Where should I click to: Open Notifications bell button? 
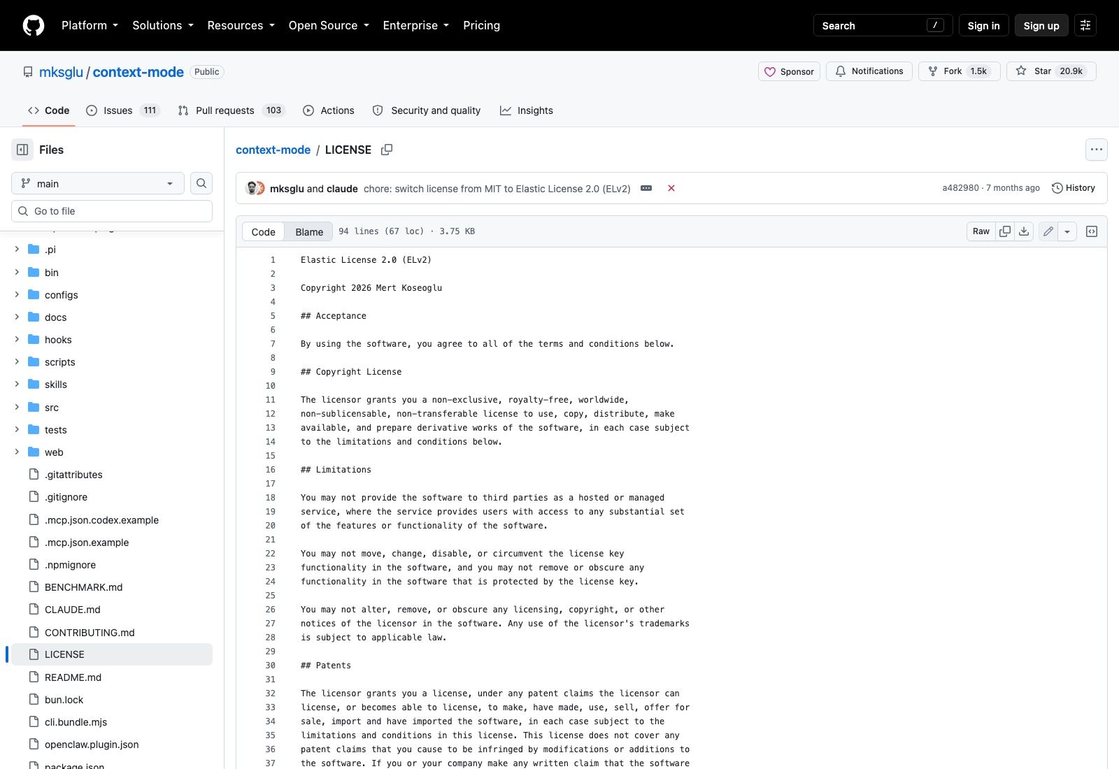pos(869,71)
